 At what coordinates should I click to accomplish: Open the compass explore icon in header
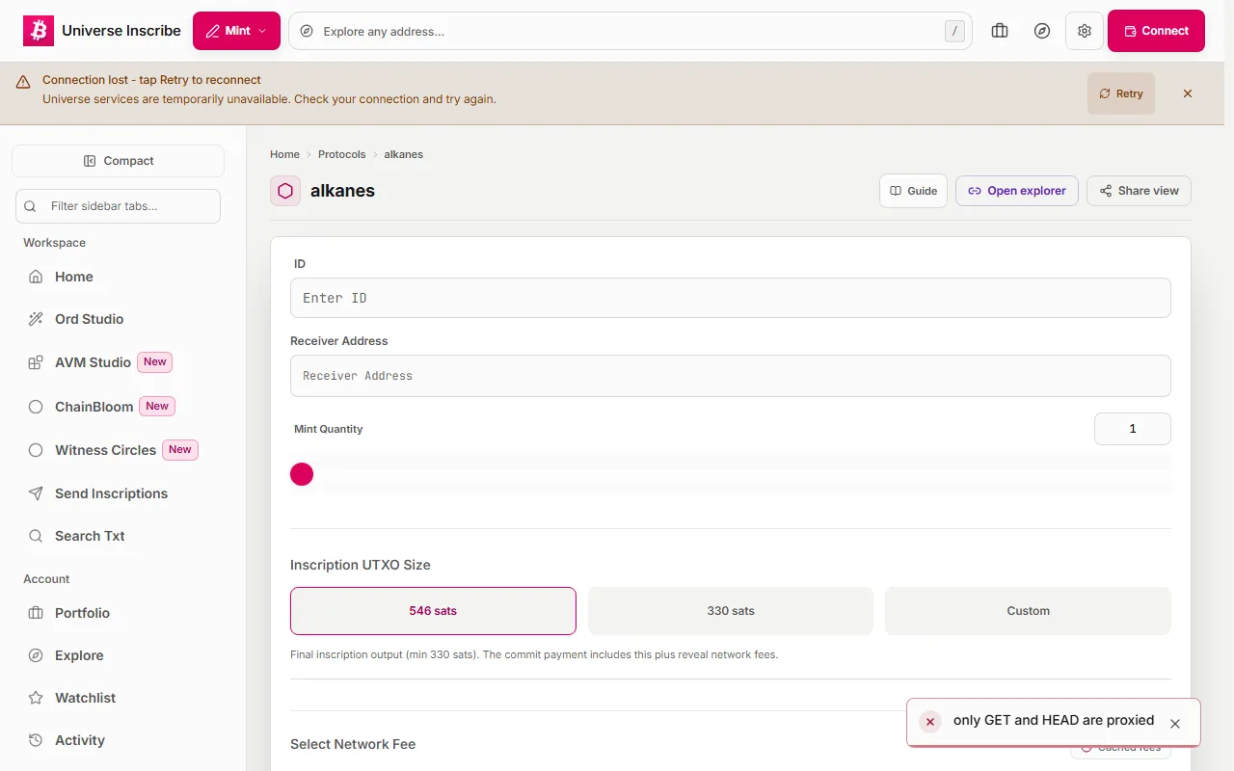click(x=1042, y=31)
